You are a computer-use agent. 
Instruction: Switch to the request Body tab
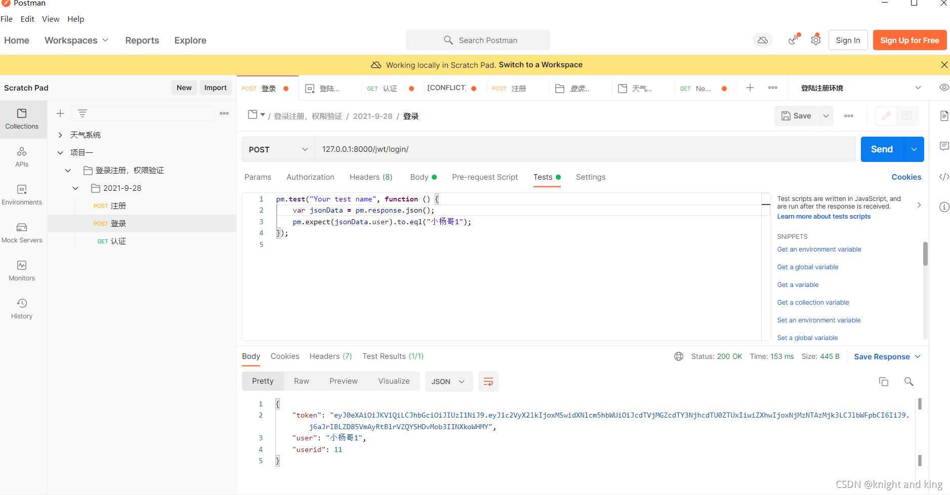pos(423,177)
